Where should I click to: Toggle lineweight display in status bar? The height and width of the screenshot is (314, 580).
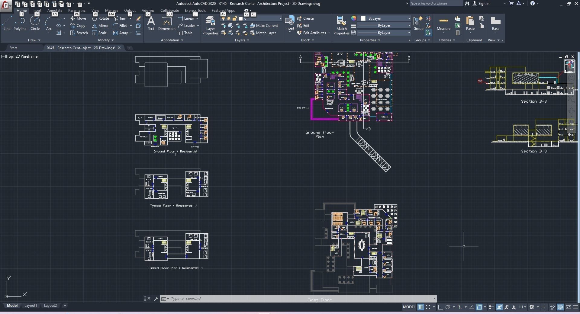click(491, 307)
